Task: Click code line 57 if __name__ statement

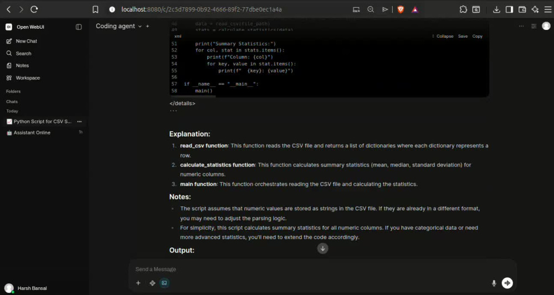Action: pyautogui.click(x=221, y=84)
